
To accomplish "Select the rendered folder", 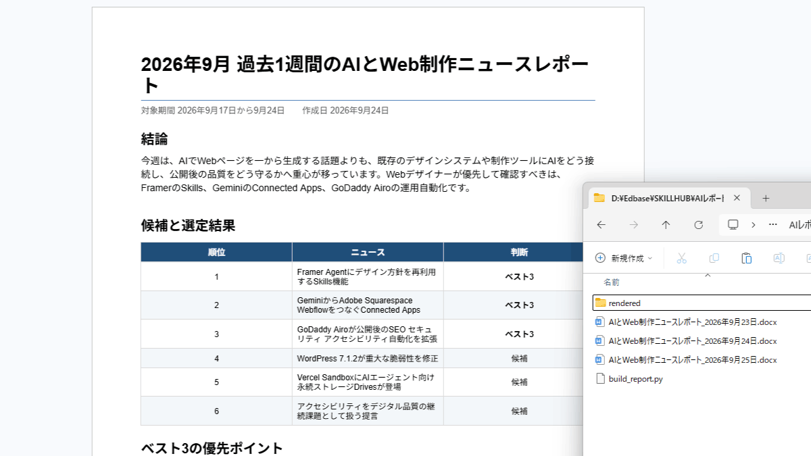I will (702, 303).
